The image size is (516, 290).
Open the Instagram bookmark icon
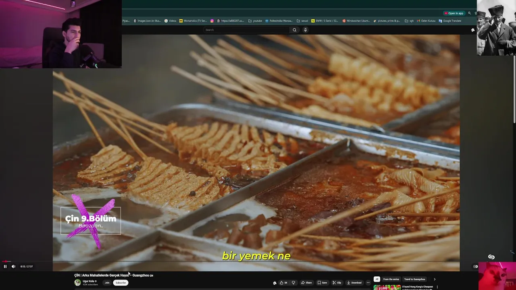(212, 21)
